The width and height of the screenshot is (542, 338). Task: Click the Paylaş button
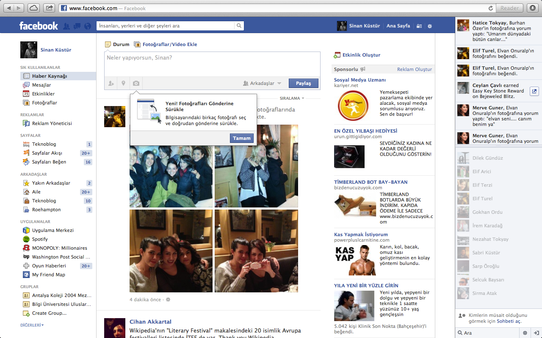pos(303,84)
